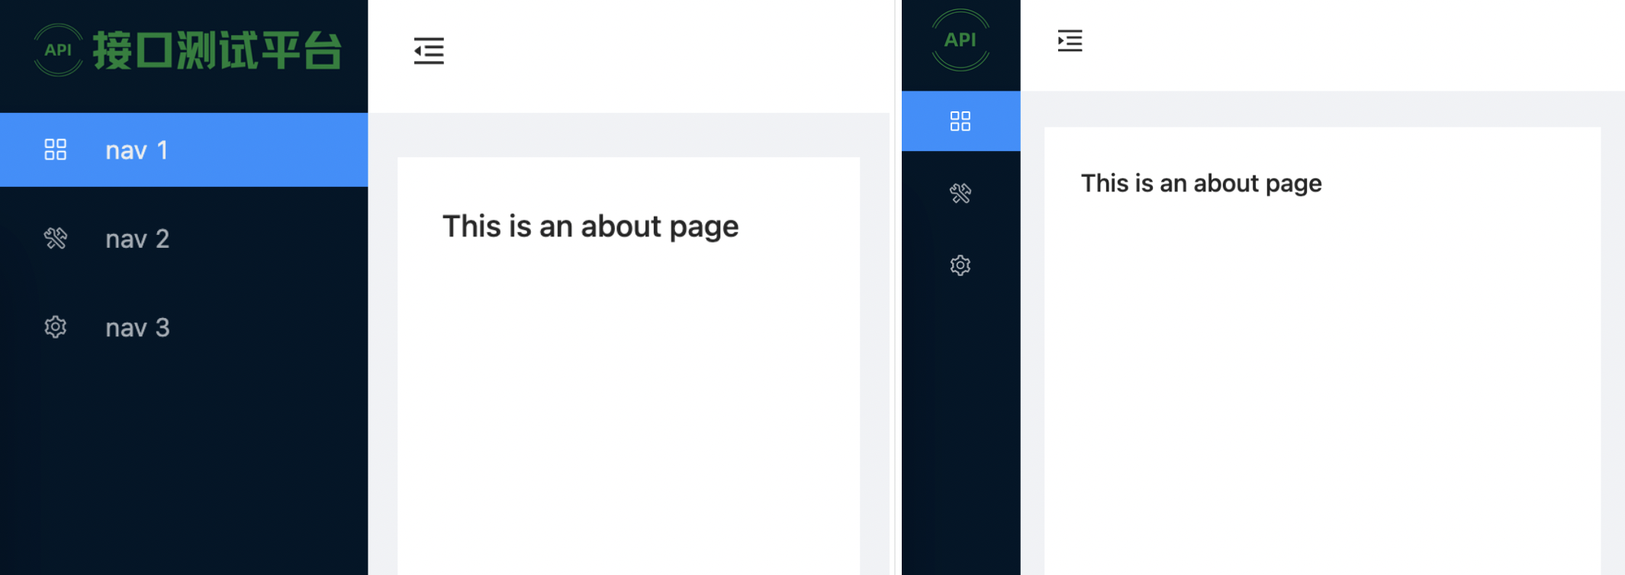Image resolution: width=1625 pixels, height=575 pixels.
Task: Click the about page text in the left panel
Action: click(x=590, y=227)
